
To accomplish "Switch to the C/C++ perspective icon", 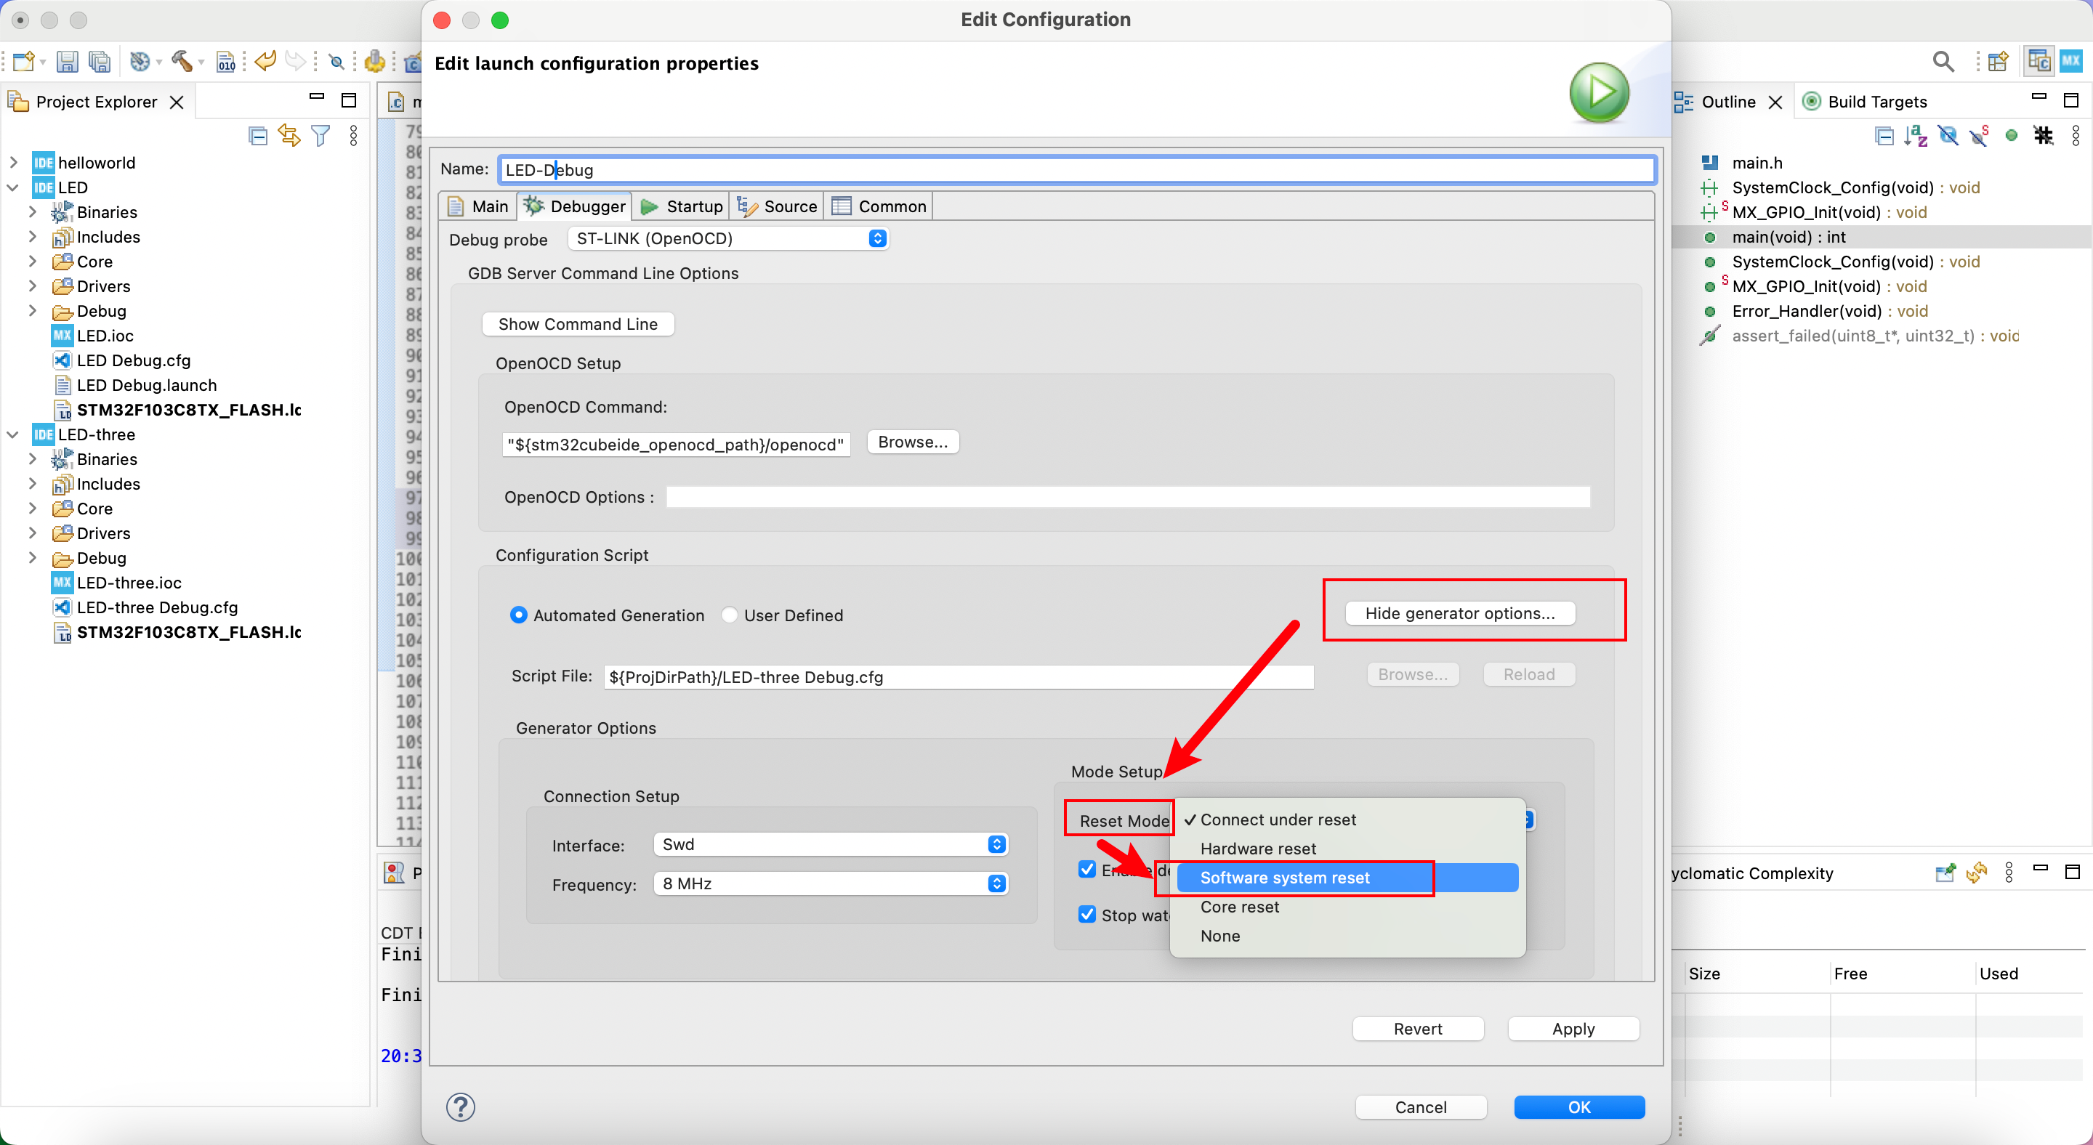I will 2039,61.
